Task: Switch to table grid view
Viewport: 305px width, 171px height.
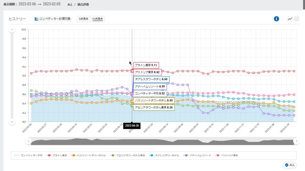Action: point(297,19)
